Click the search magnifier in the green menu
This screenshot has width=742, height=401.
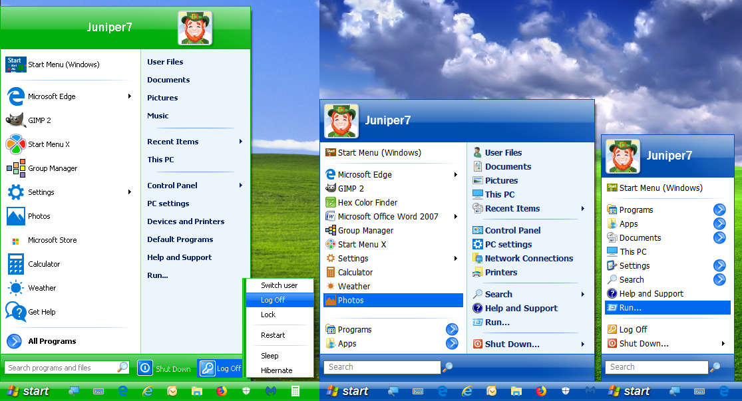click(122, 367)
